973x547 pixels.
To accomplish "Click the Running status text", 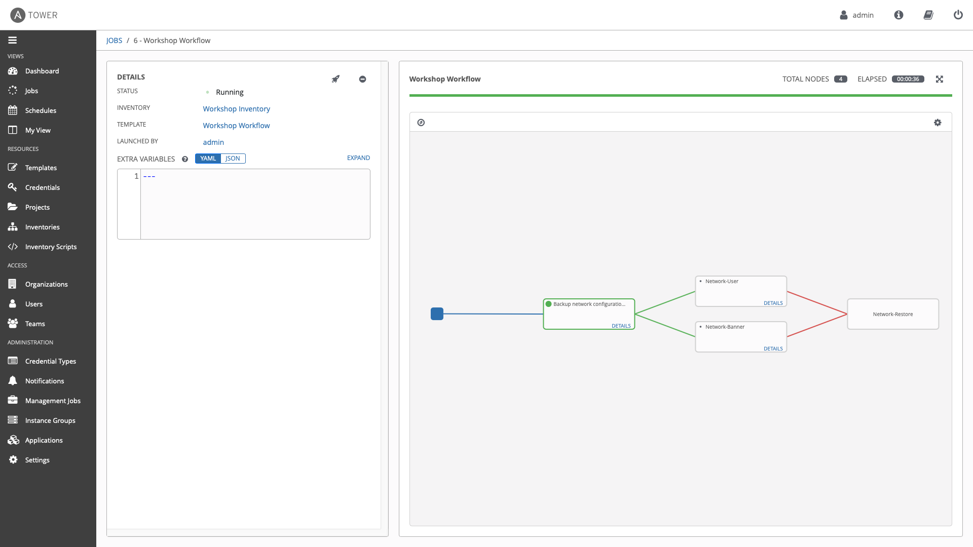I will coord(230,92).
